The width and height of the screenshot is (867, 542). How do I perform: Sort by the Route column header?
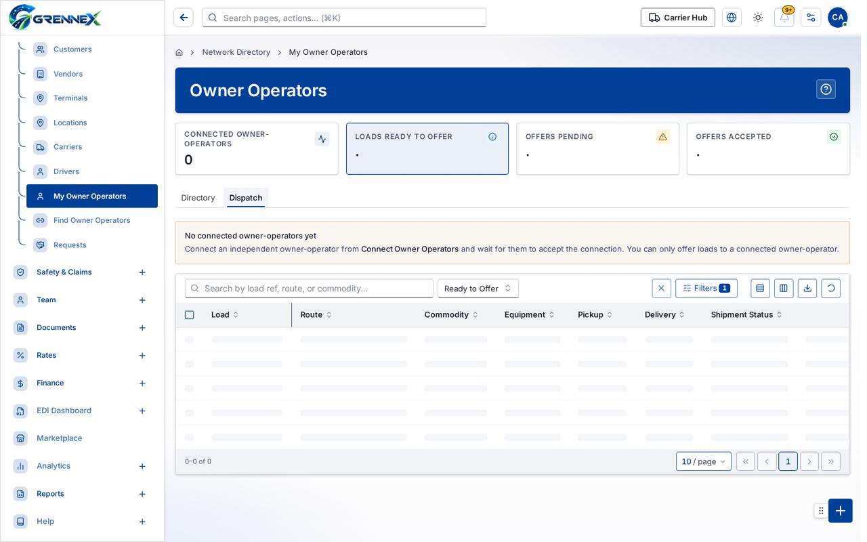click(x=316, y=315)
